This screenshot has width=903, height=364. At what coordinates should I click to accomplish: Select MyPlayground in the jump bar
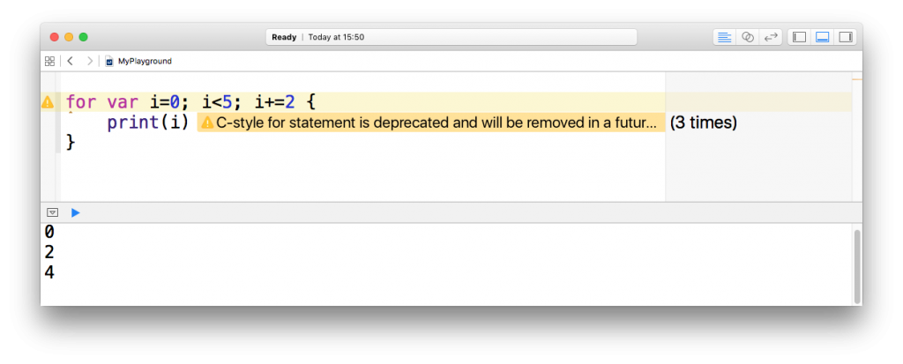tap(138, 61)
